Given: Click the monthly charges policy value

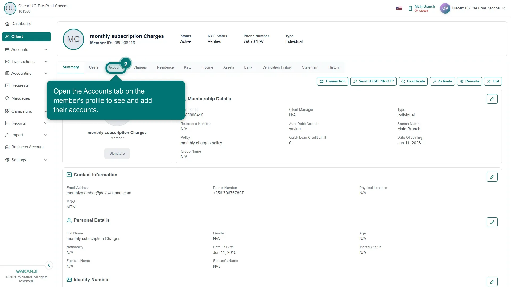Looking at the screenshot, I should 201,143.
